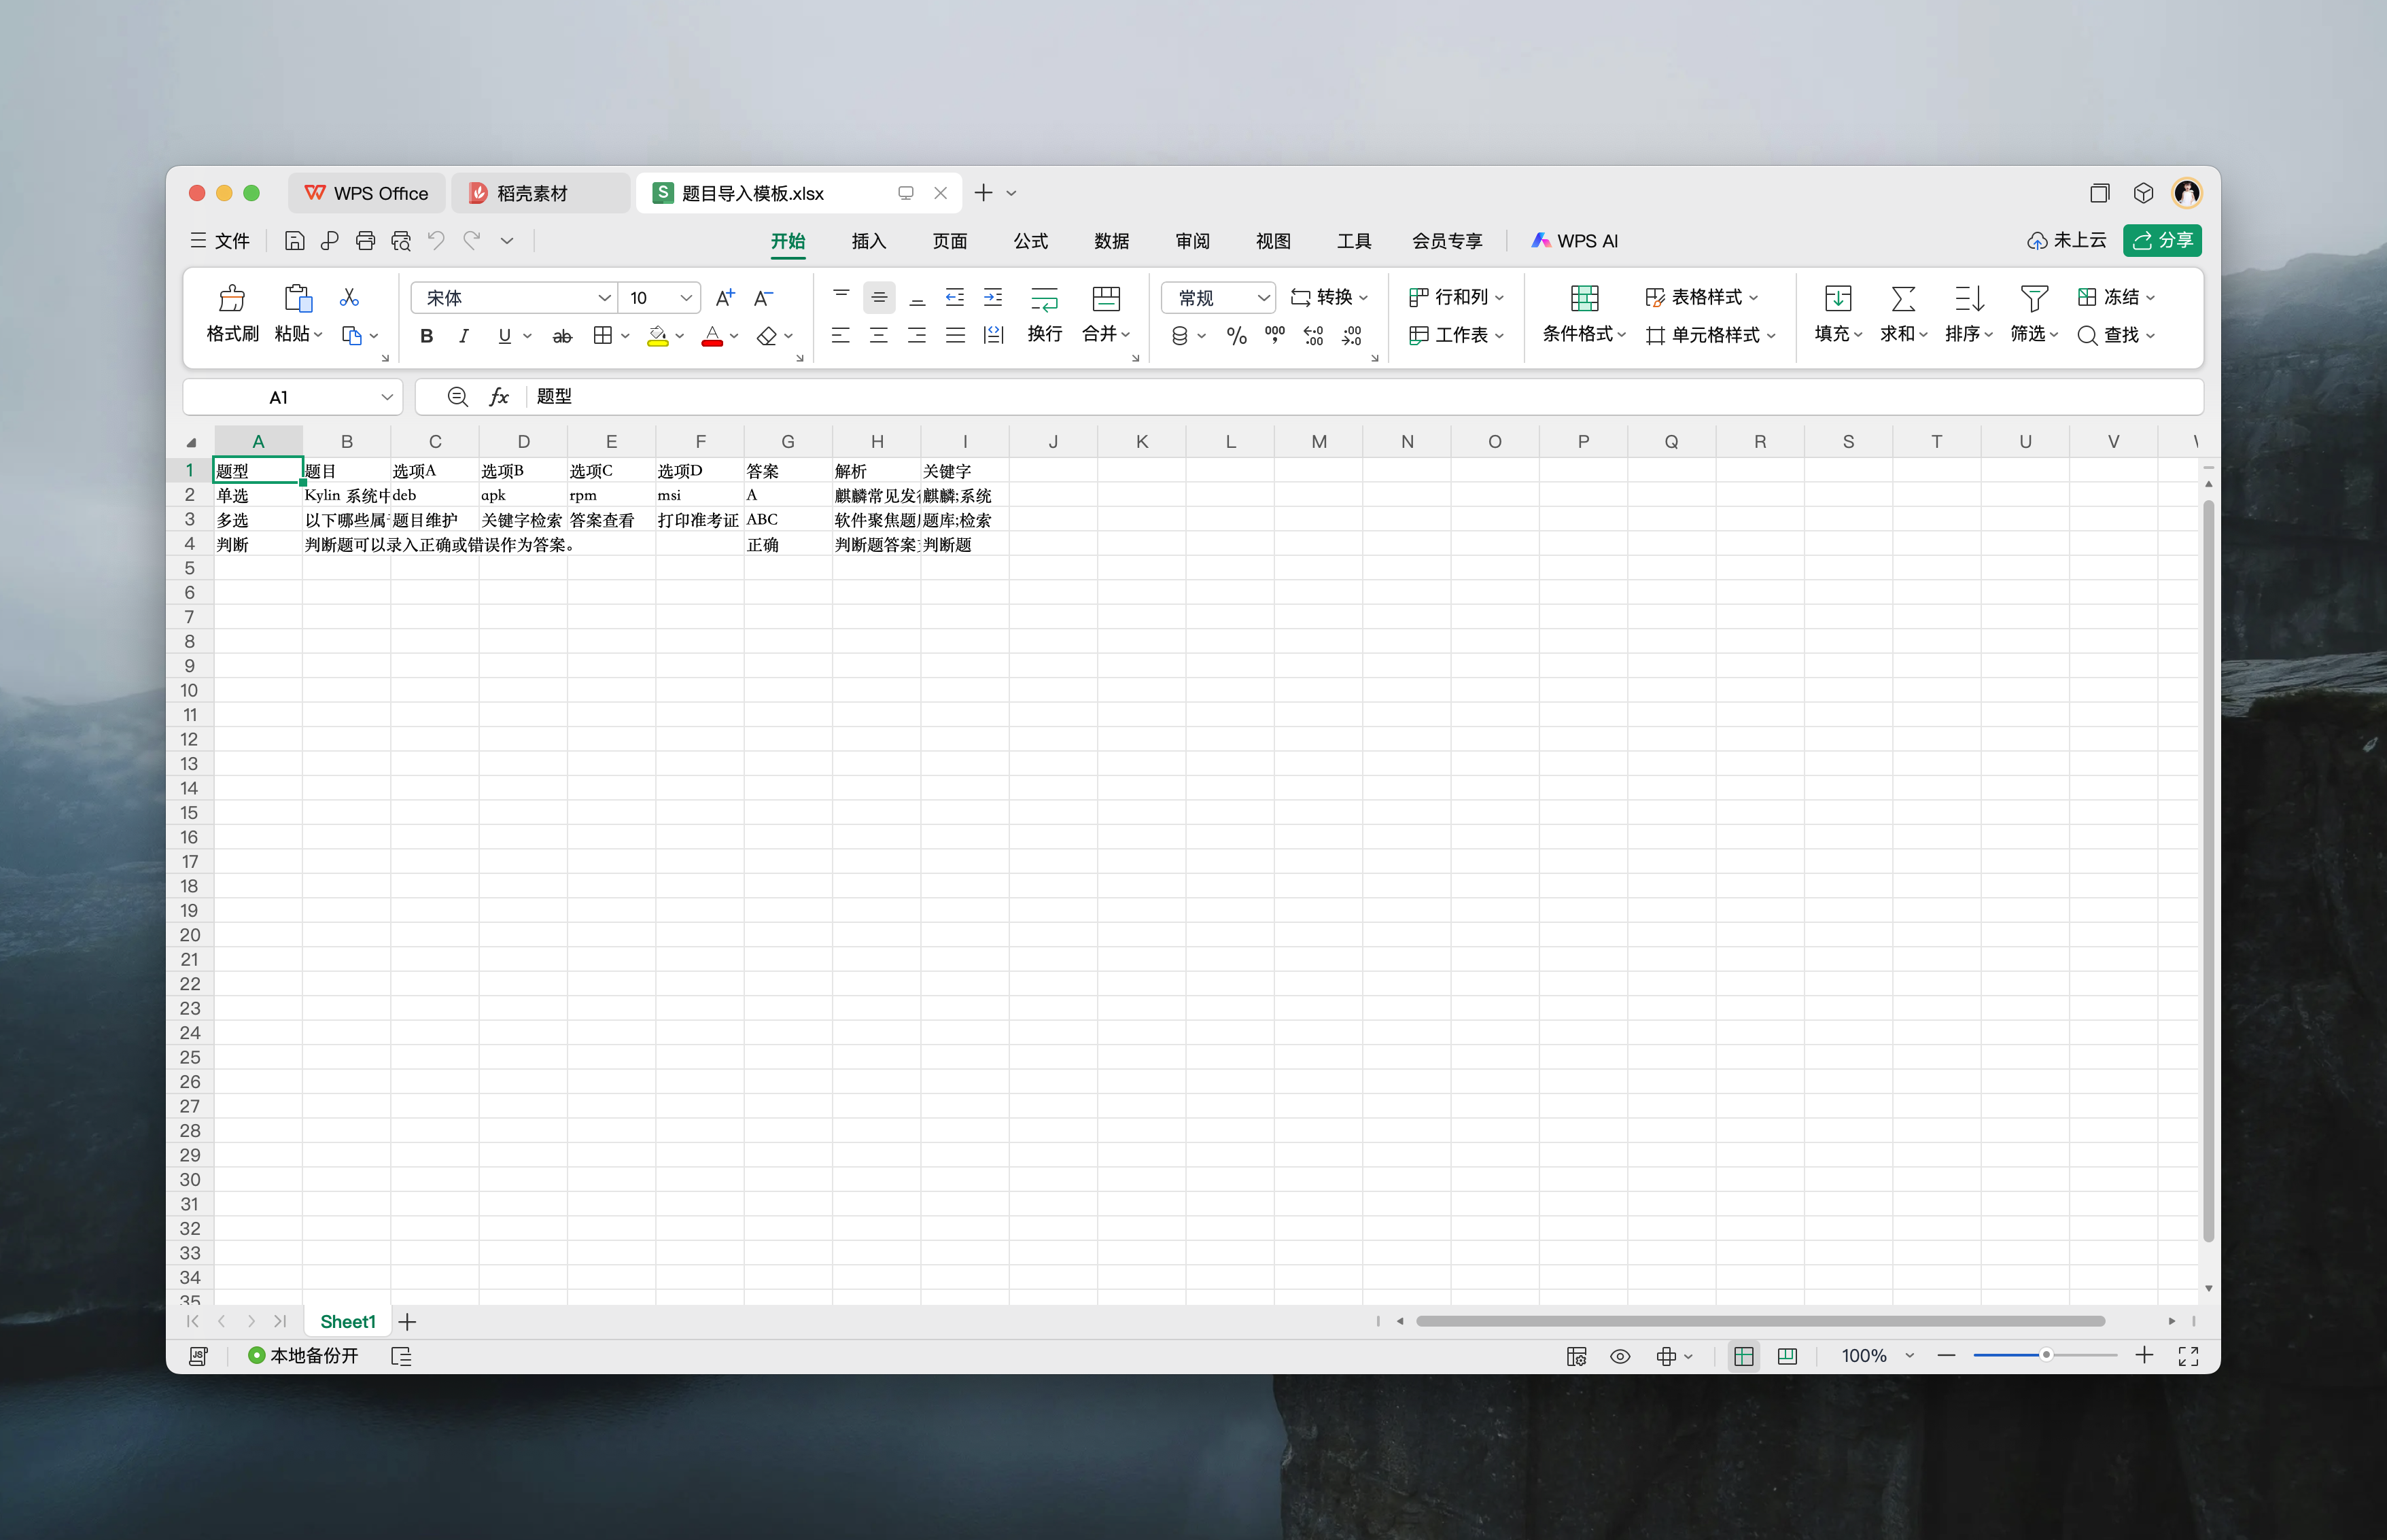Toggle center horizontal alignment

point(879,336)
